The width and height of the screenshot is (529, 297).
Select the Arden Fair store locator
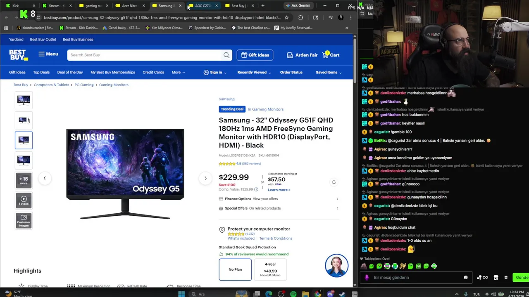tap(302, 55)
